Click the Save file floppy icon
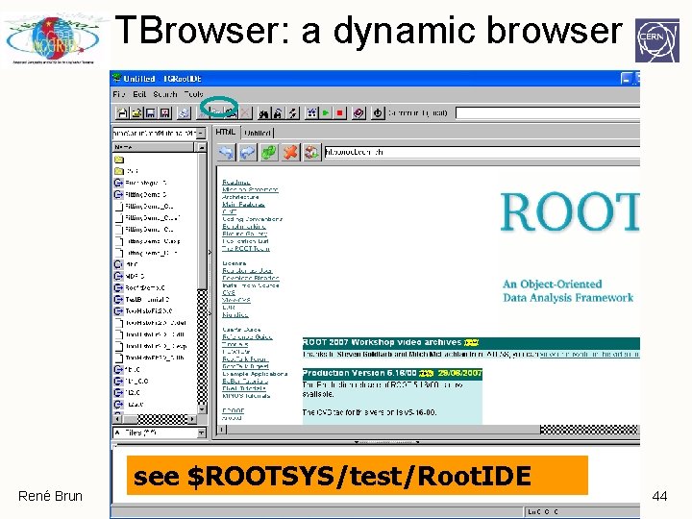The image size is (692, 519). [151, 113]
